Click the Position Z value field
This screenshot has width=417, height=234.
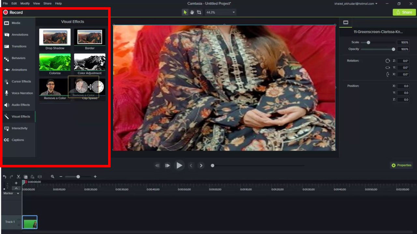coord(403,99)
